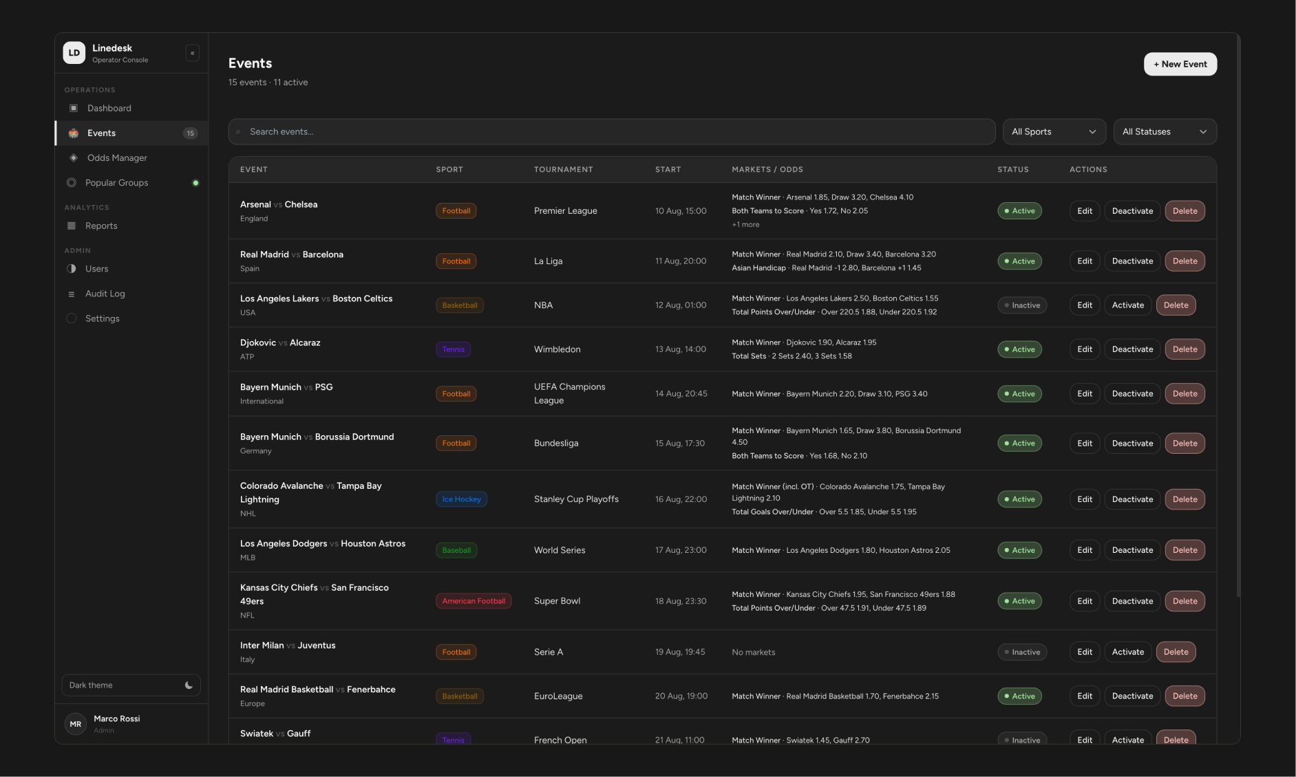The height and width of the screenshot is (777, 1296).
Task: Deactivate the Arsenal vs Chelsea event
Action: 1132,211
